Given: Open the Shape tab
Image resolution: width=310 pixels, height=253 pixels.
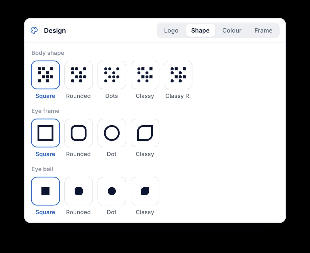Looking at the screenshot, I should pos(200,30).
